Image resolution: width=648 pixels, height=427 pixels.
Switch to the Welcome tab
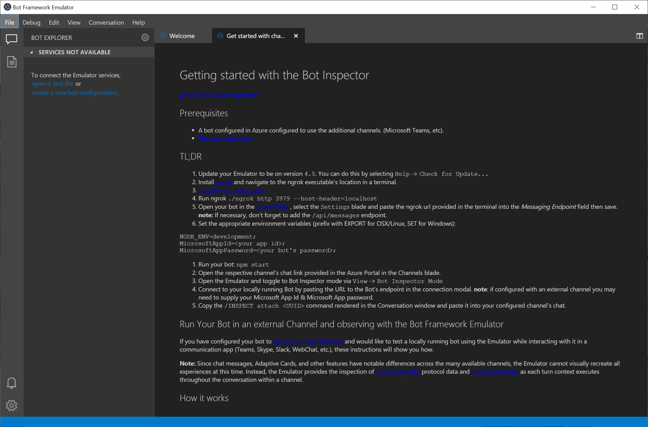pos(183,36)
